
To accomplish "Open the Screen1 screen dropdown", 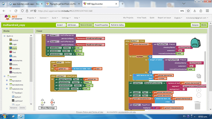I will [61, 25].
